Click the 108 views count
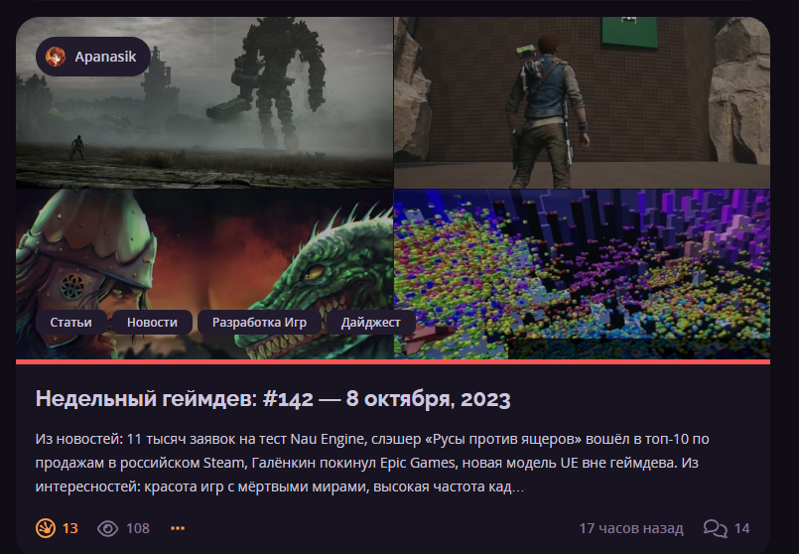This screenshot has height=554, width=799. click(x=138, y=528)
